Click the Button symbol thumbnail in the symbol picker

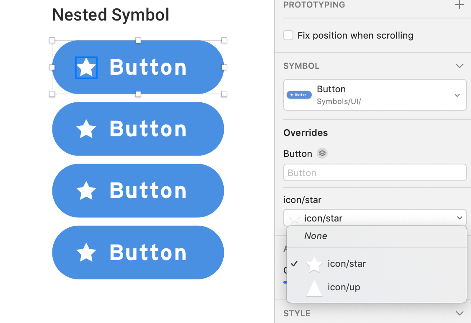299,95
